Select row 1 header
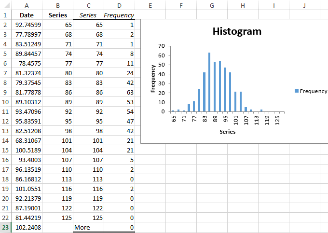 [x=4, y=15]
